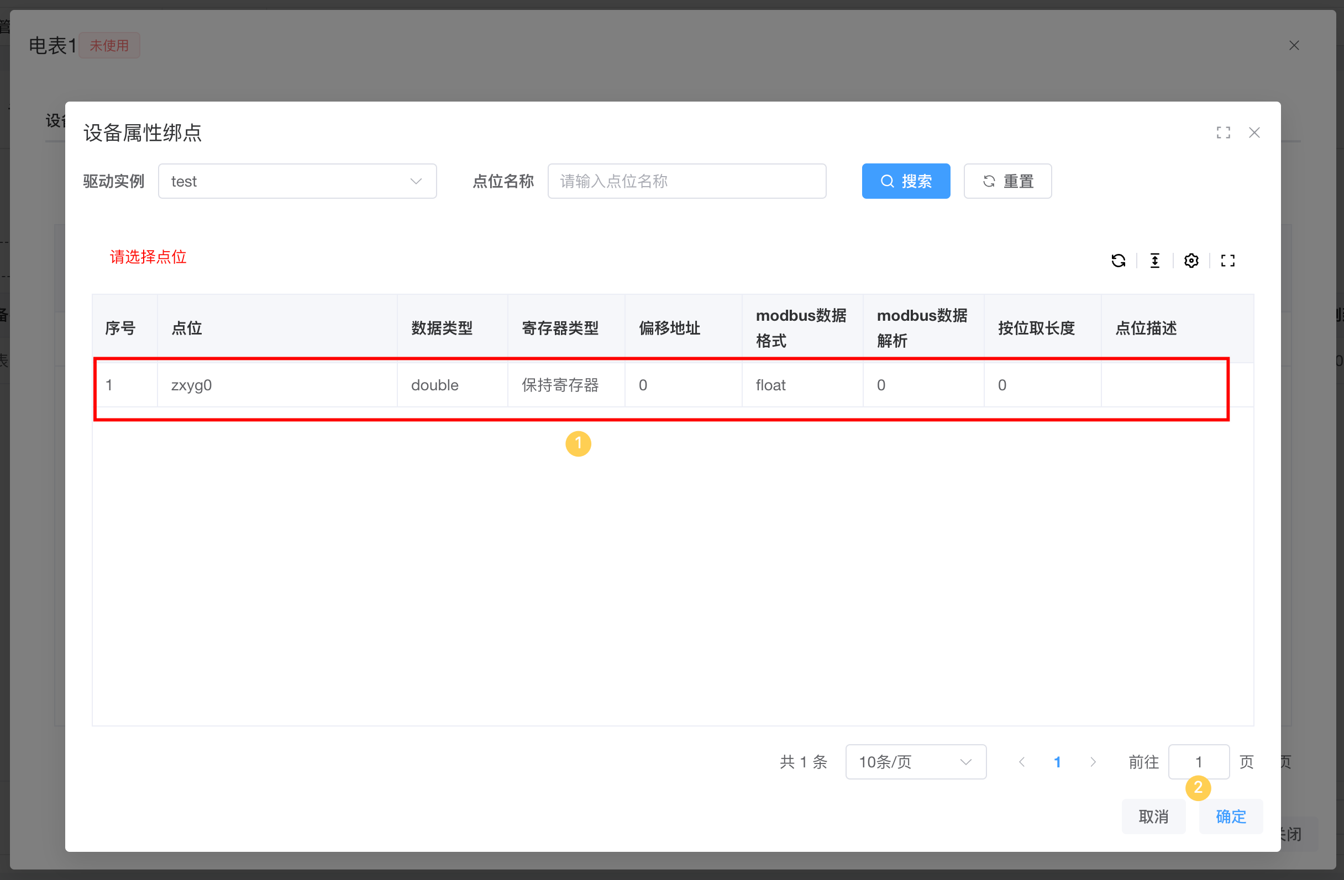Click the 确定 button

(1231, 817)
